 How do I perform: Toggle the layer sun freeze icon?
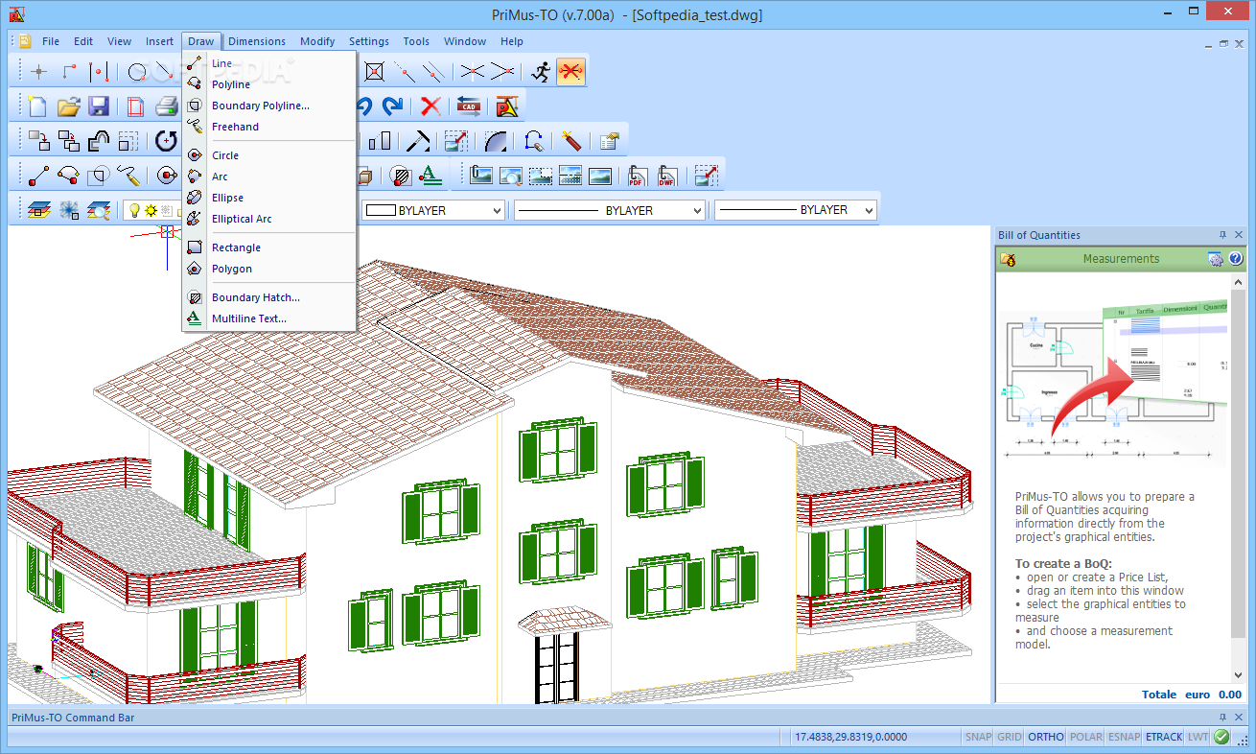[151, 210]
